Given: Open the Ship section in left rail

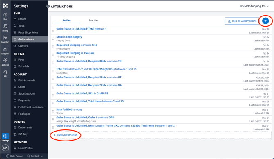Looking at the screenshot, I should (5, 16).
